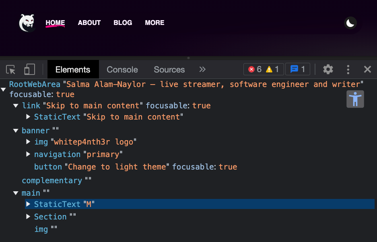
Task: Open DevTools settings gear
Action: pyautogui.click(x=328, y=69)
